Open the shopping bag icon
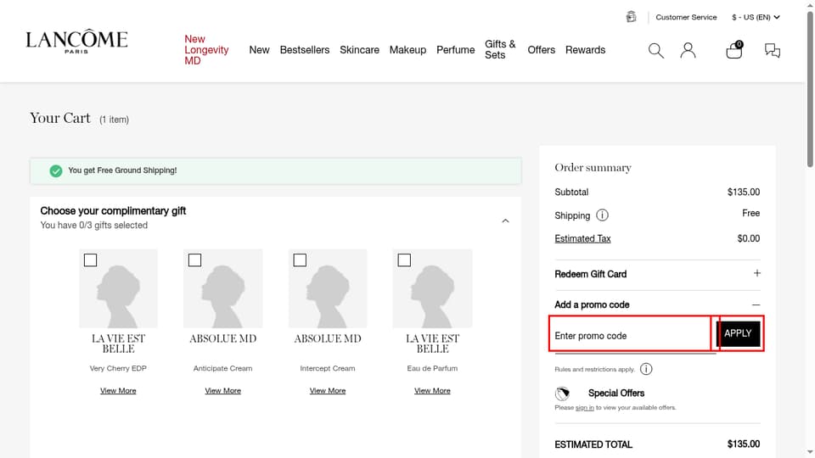This screenshot has height=458, width=815. tap(734, 50)
